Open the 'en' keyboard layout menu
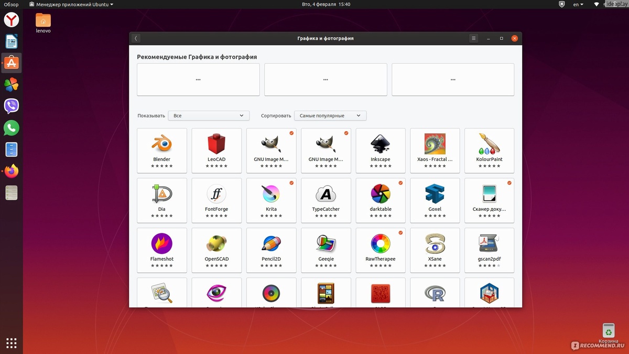Viewport: 629px width, 354px height. 578,4
